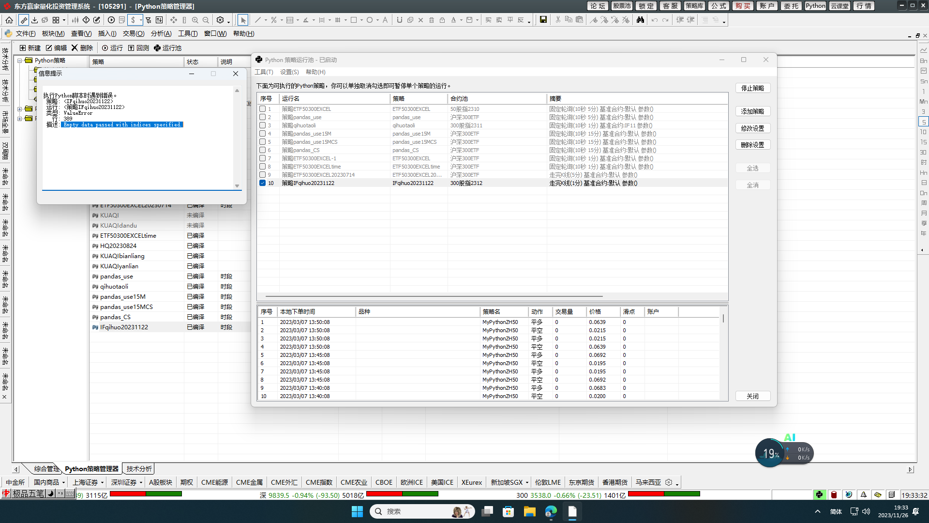This screenshot has height=523, width=929.
Task: Click the magnet snap icon
Action: [x=399, y=20]
